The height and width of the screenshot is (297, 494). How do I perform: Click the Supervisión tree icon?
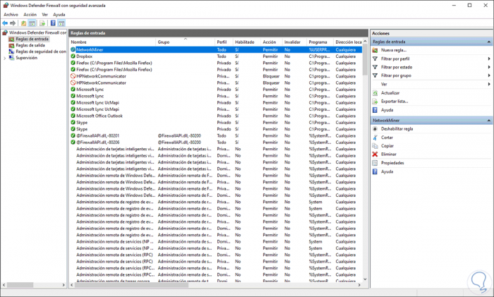tap(11, 58)
